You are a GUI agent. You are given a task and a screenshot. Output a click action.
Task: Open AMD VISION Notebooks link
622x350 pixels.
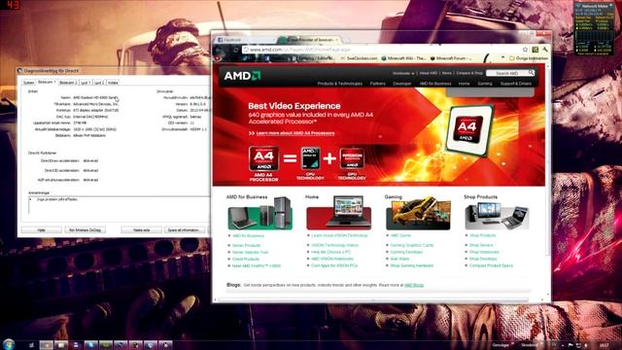(x=332, y=259)
